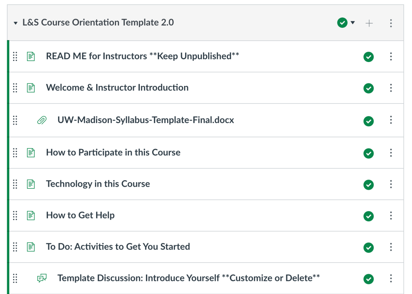Click the page icon beside Welcome & Instructor Introduction

click(x=31, y=88)
